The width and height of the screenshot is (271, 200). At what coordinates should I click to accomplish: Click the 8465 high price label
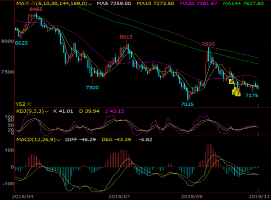point(36,9)
